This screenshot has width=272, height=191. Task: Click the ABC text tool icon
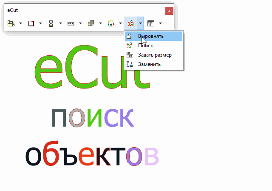click(111, 23)
